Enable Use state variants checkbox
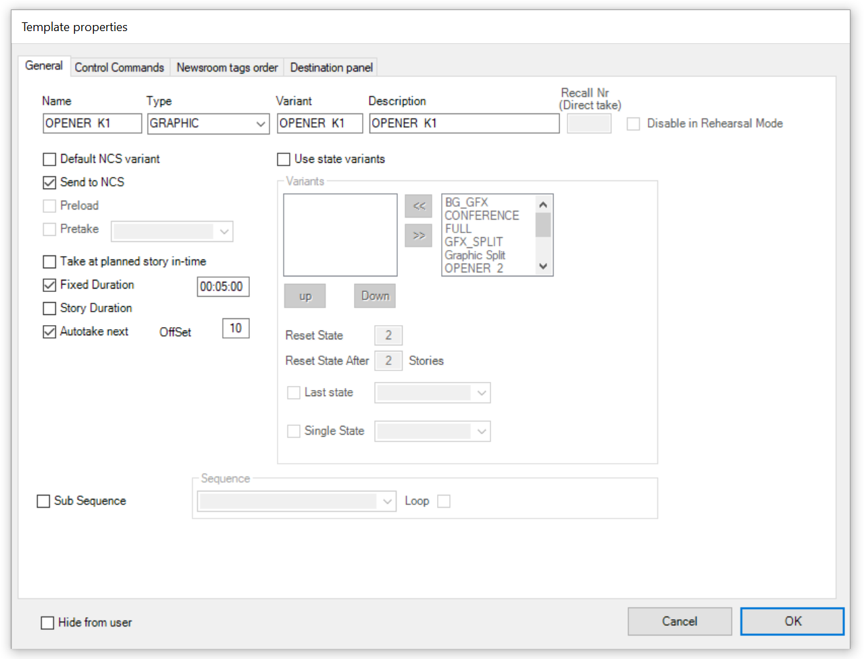 click(284, 160)
